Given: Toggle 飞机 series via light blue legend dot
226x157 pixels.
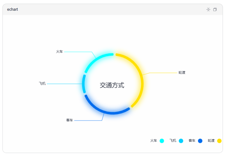Looking at the screenshot, I should pyautogui.click(x=181, y=141).
